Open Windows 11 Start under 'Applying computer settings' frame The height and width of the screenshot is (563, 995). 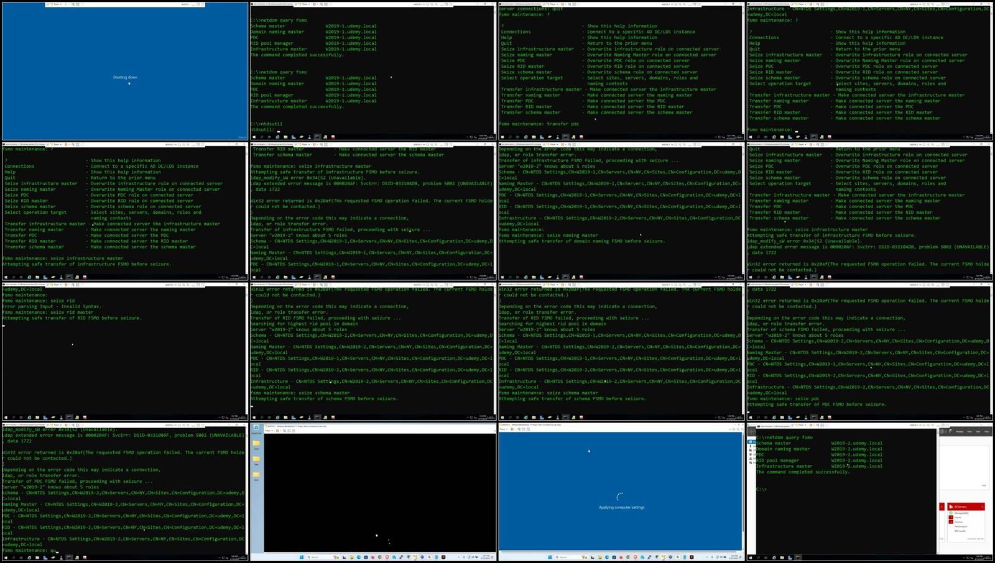coord(550,557)
